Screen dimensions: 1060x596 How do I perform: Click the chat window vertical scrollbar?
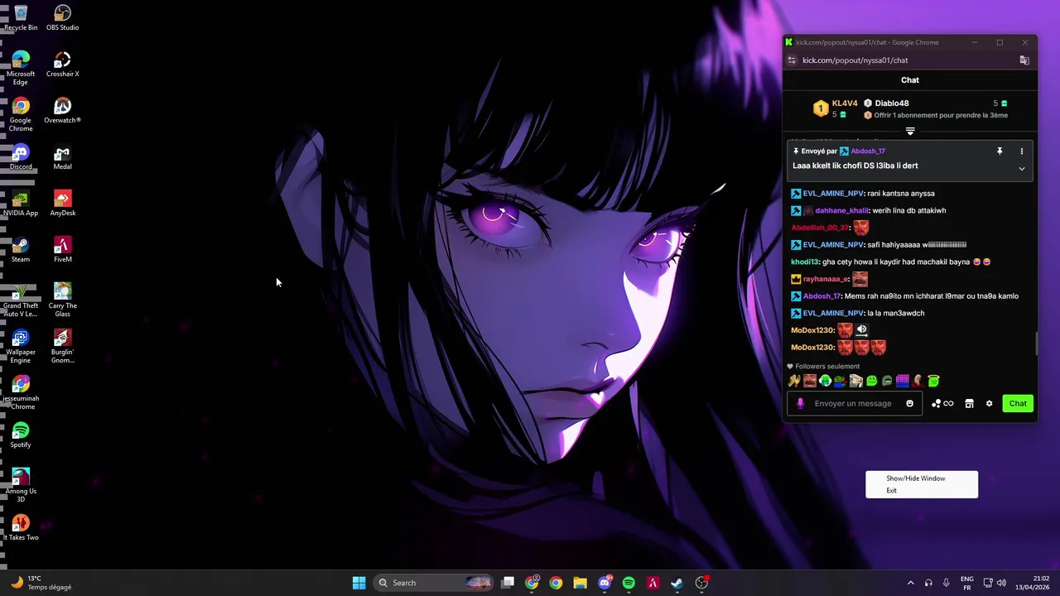pos(1035,343)
